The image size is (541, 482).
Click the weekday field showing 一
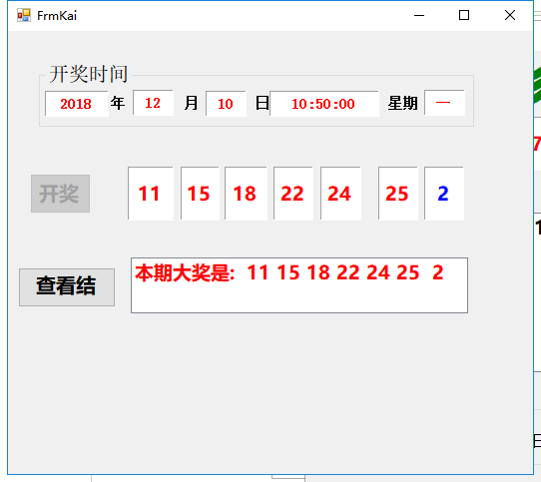pyautogui.click(x=444, y=103)
